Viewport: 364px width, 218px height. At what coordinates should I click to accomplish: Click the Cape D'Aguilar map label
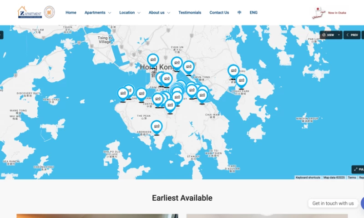232,168
